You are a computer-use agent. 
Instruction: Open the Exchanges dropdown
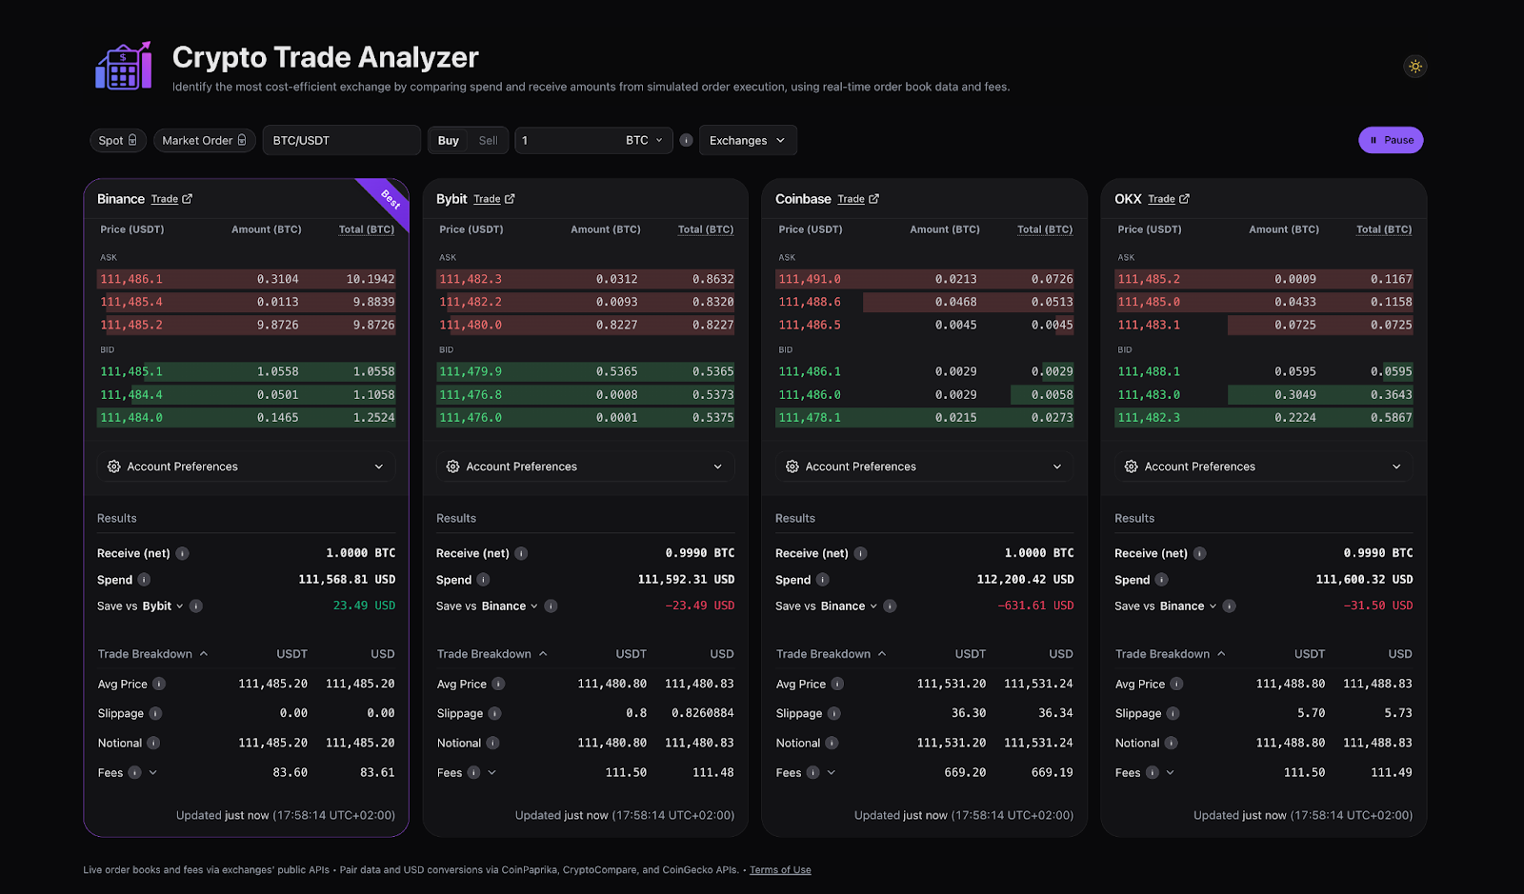(x=748, y=141)
